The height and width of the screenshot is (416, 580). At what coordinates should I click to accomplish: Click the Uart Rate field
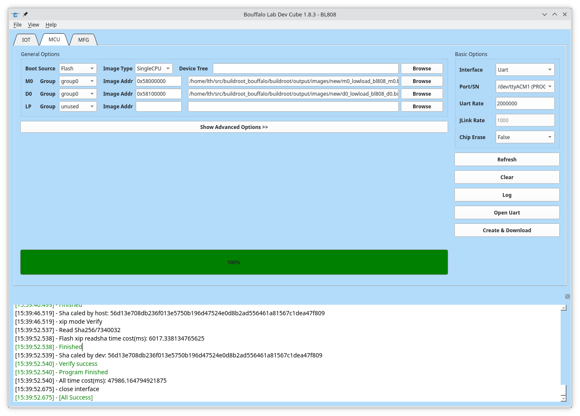pyautogui.click(x=525, y=104)
